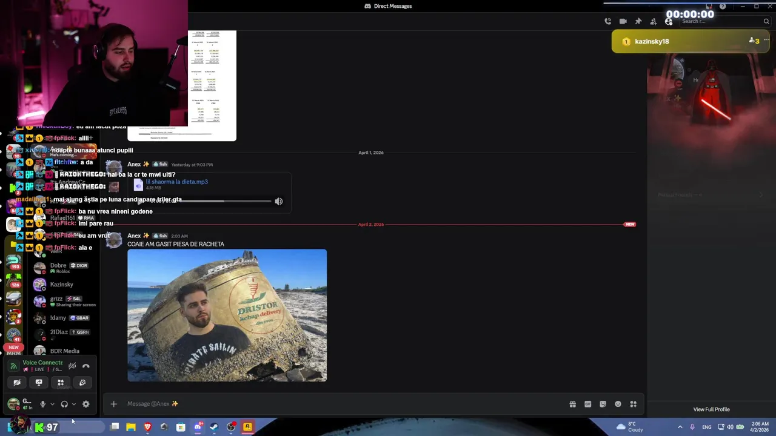
Task: Focus the Search field in the header
Action: point(724,21)
